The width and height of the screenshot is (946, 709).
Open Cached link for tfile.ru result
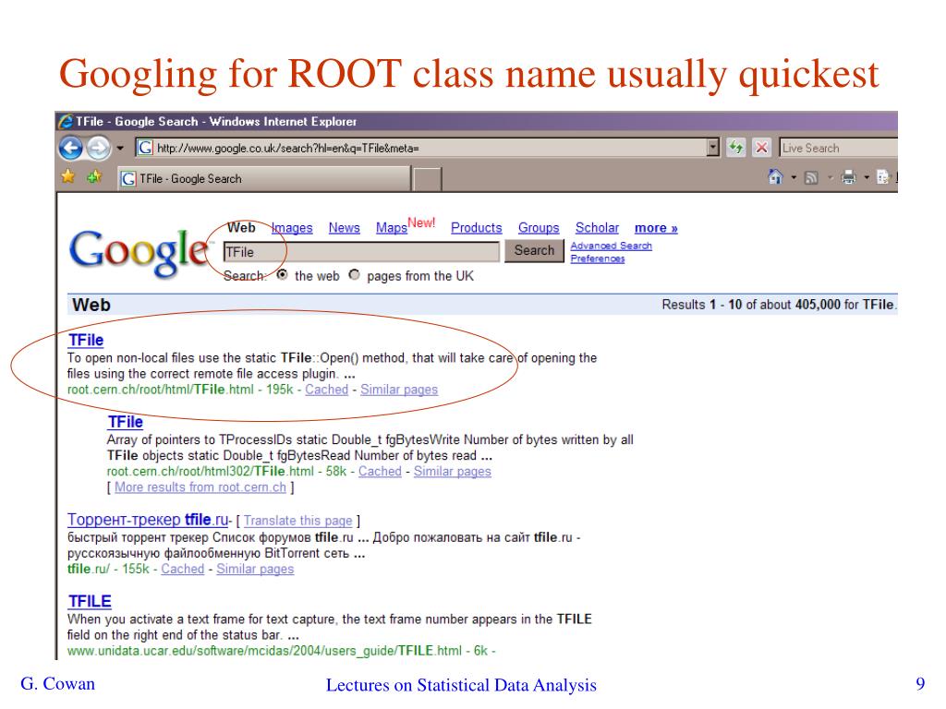182,569
